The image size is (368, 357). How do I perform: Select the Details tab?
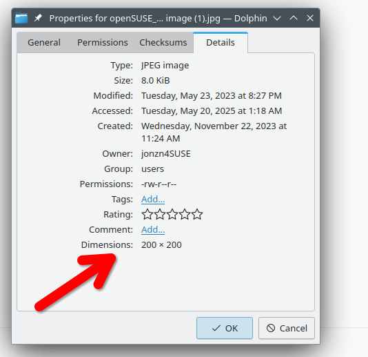point(221,43)
